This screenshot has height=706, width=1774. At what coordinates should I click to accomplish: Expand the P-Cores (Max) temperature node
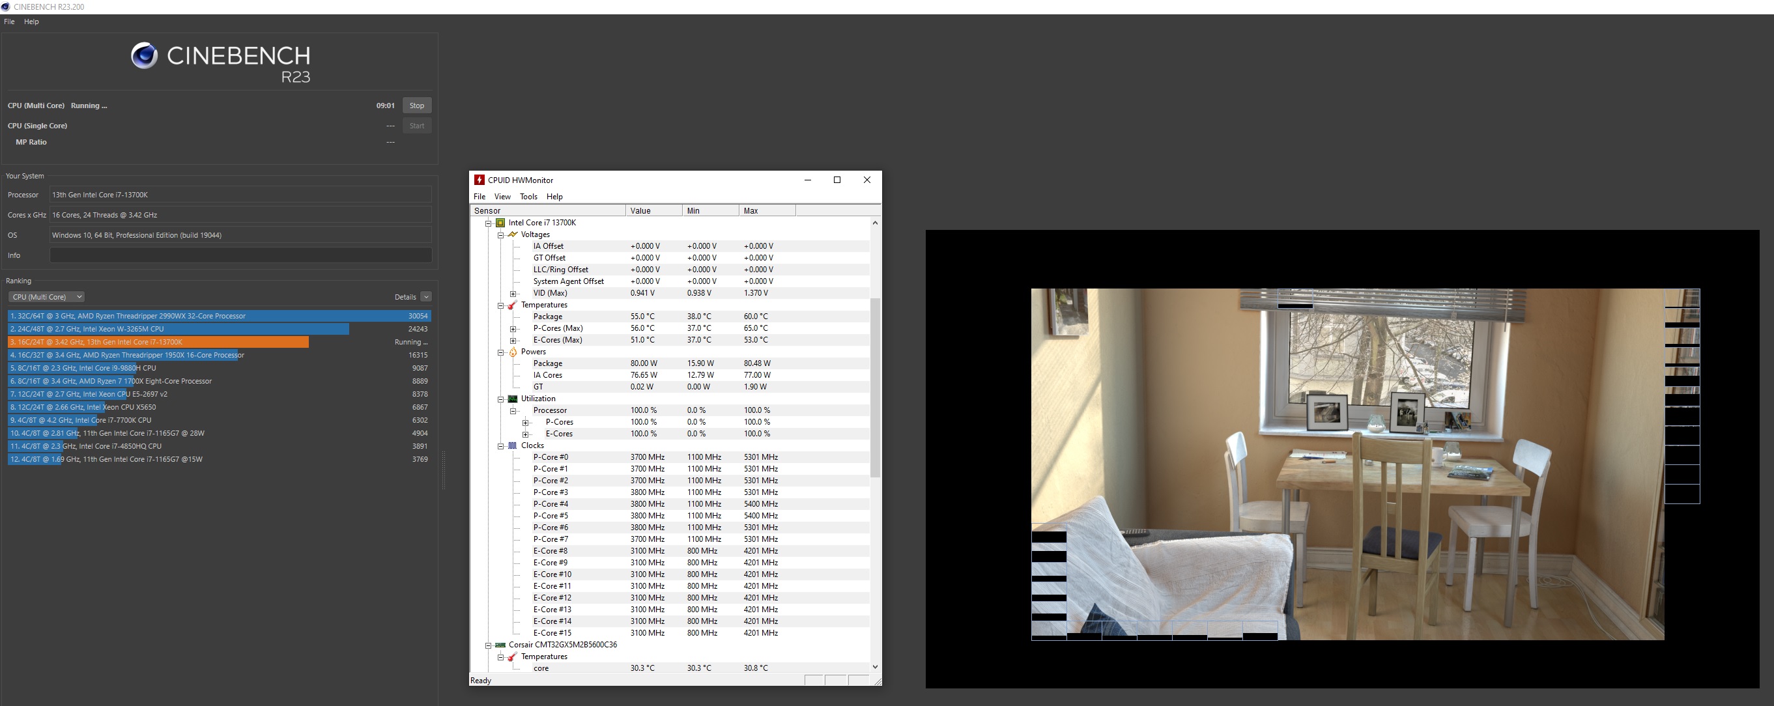click(513, 328)
